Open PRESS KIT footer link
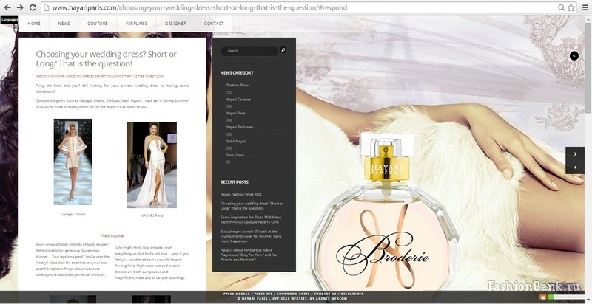This screenshot has height=304, width=592. point(263,294)
